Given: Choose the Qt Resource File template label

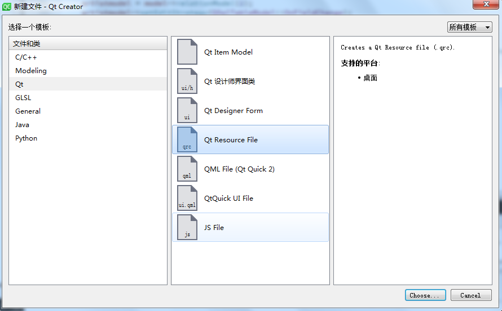Looking at the screenshot, I should [231, 140].
